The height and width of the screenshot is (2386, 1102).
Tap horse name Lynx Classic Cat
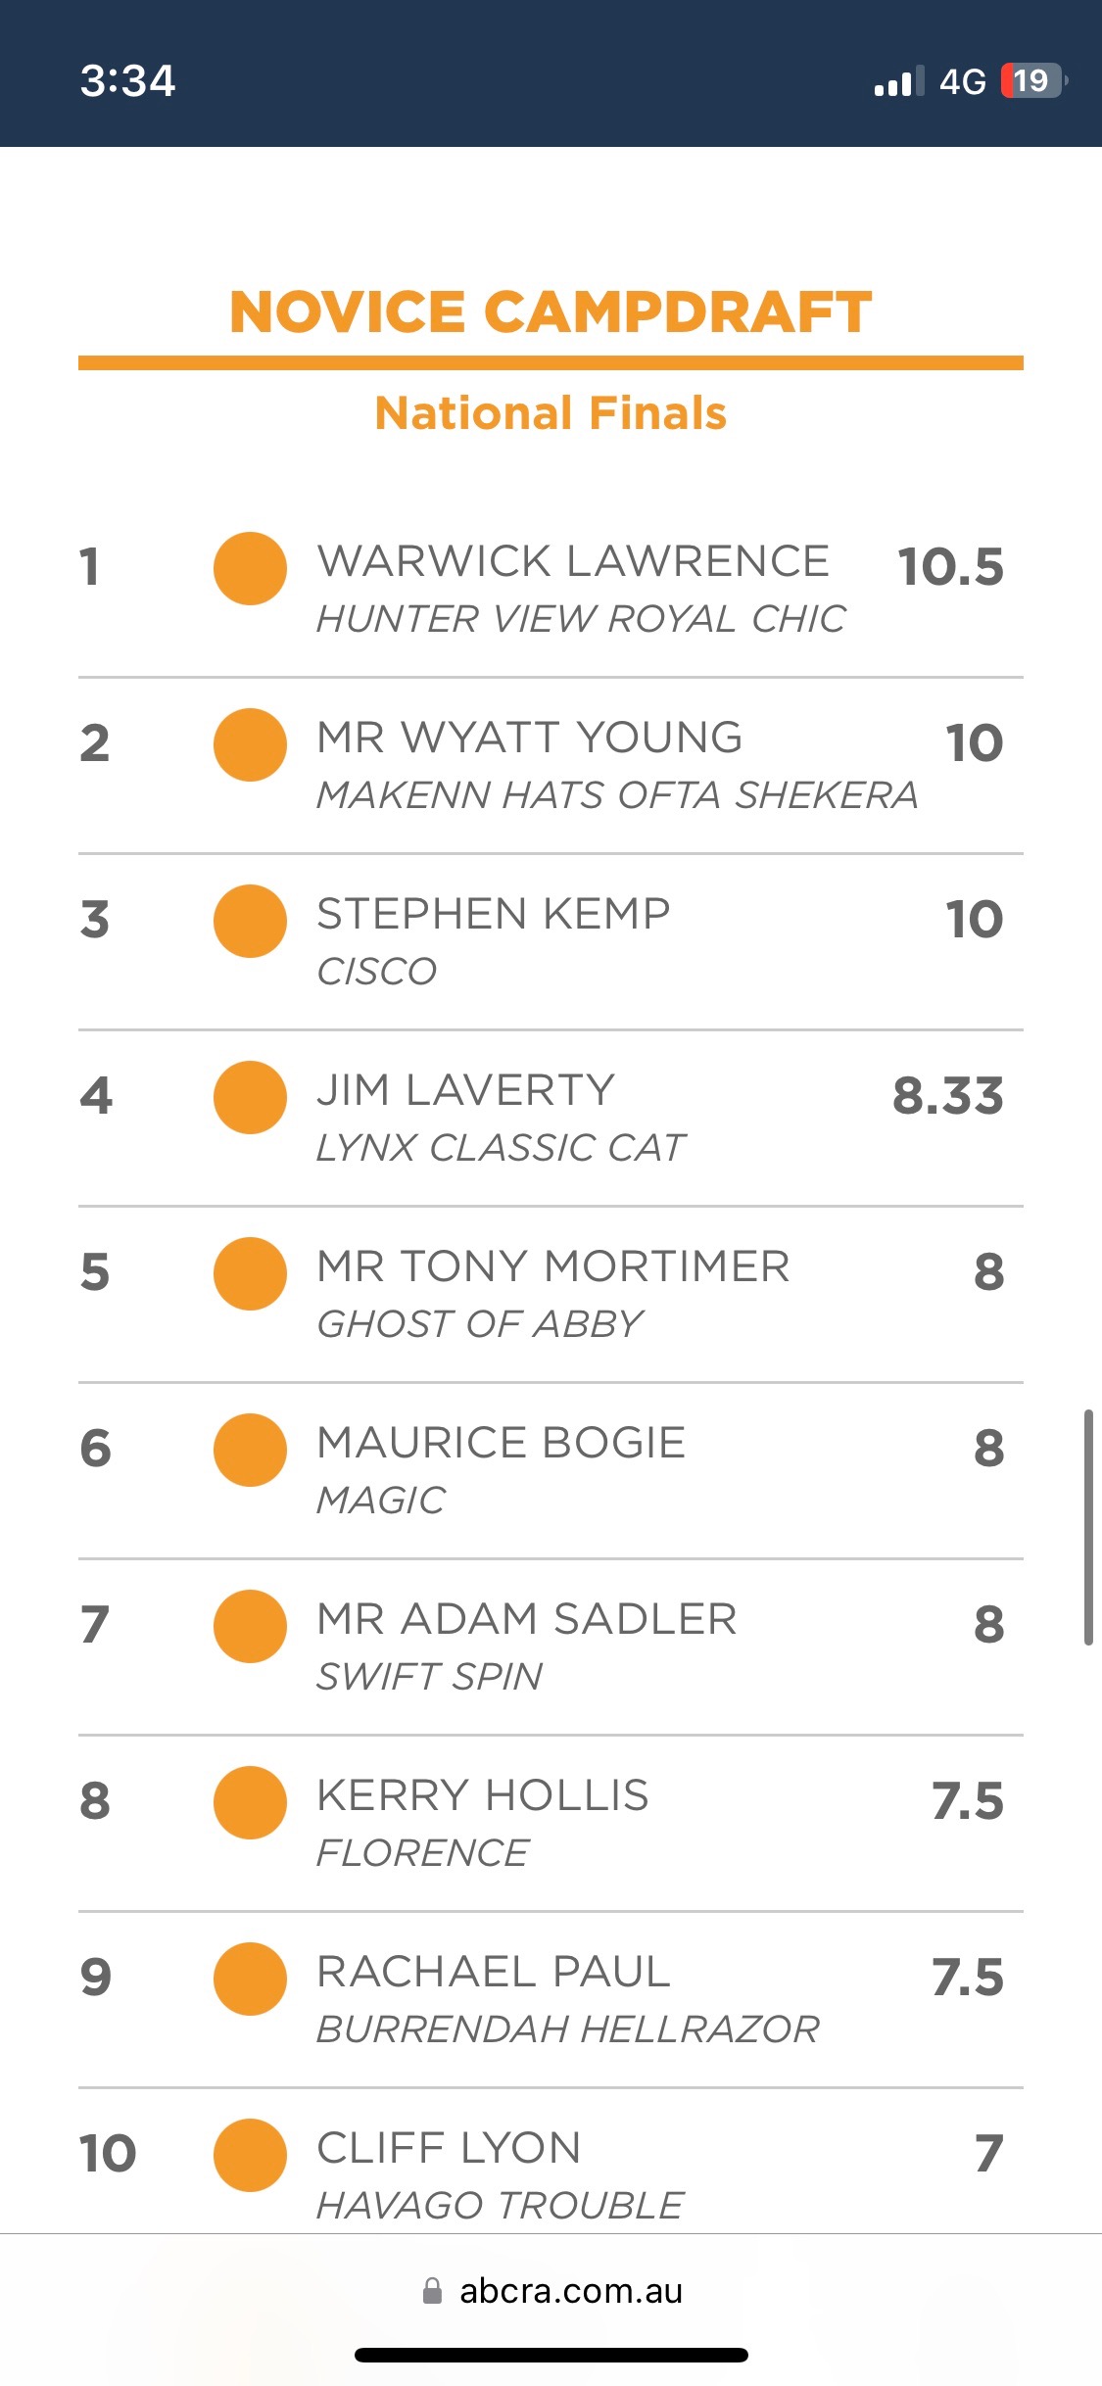[x=501, y=1148]
